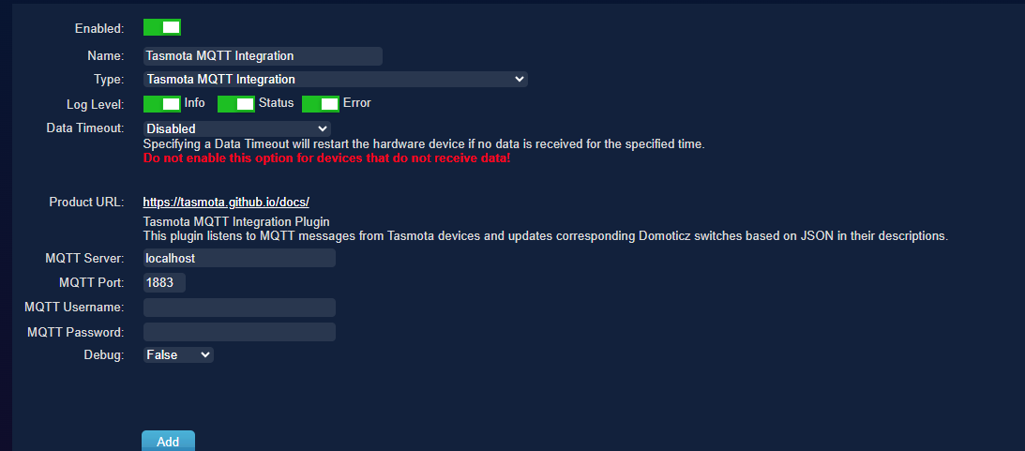Open the Type dropdown
Screen dimensions: 1025x451
coord(336,80)
